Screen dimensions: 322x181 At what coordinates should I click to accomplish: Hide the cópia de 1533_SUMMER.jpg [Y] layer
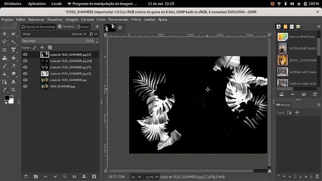pyautogui.click(x=25, y=67)
